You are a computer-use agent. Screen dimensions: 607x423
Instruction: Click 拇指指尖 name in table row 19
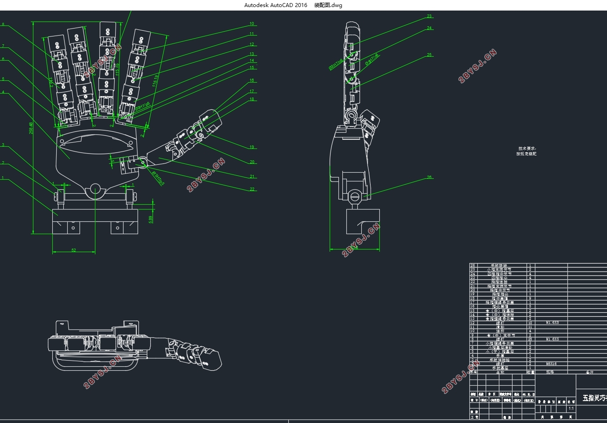pos(500,294)
